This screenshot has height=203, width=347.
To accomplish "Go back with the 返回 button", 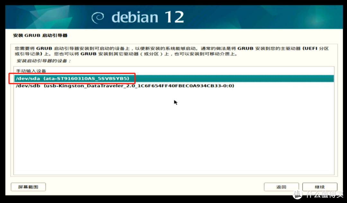I will [281, 187].
